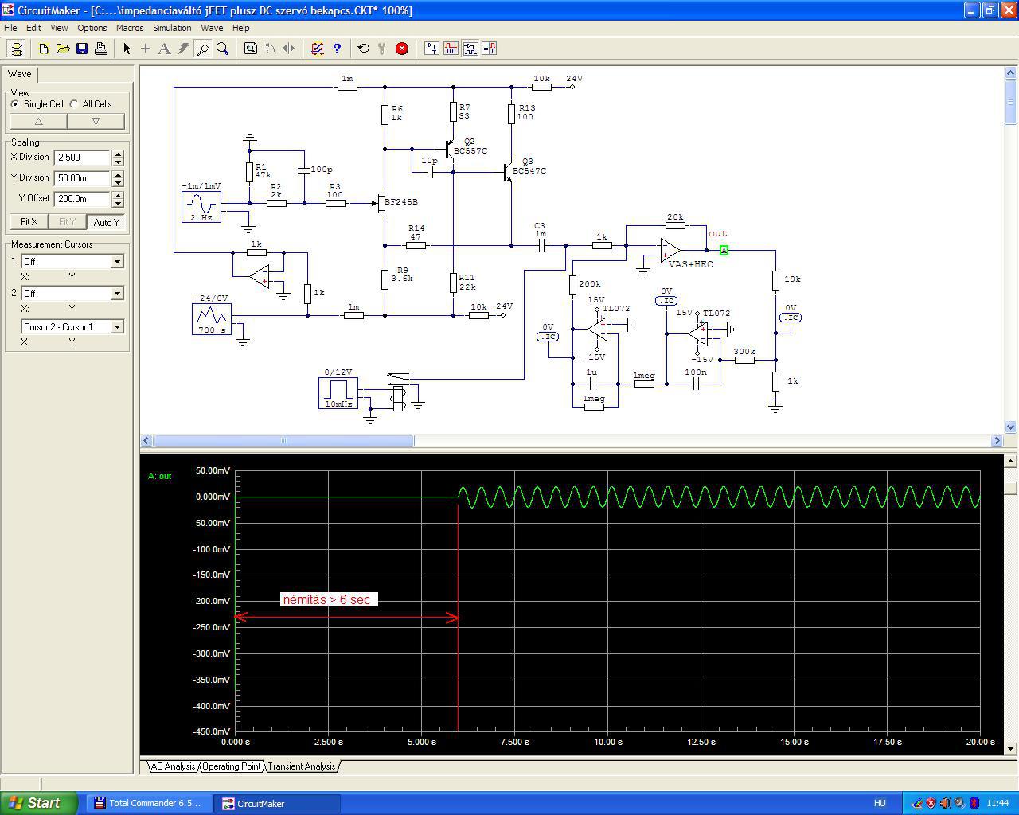Screen dimensions: 1019x815
Task: Toggle the Auto Y button
Action: coord(106,222)
